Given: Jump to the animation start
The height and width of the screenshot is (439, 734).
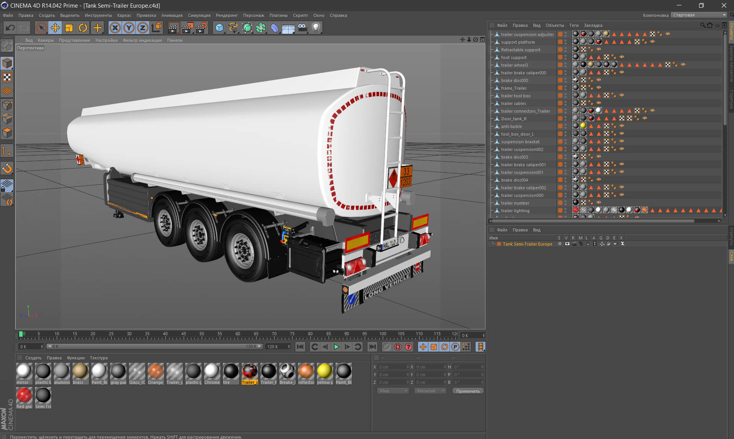Looking at the screenshot, I should coord(300,347).
